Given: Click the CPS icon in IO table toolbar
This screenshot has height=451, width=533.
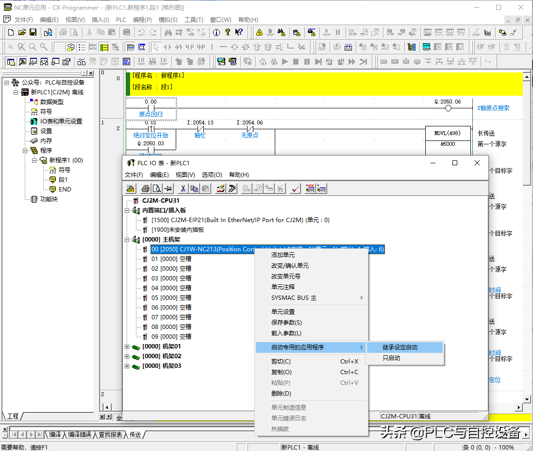Looking at the screenshot, I should (x=130, y=189).
